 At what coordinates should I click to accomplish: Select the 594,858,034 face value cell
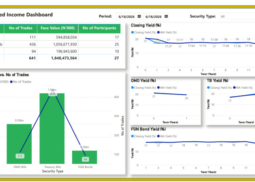click(x=66, y=37)
